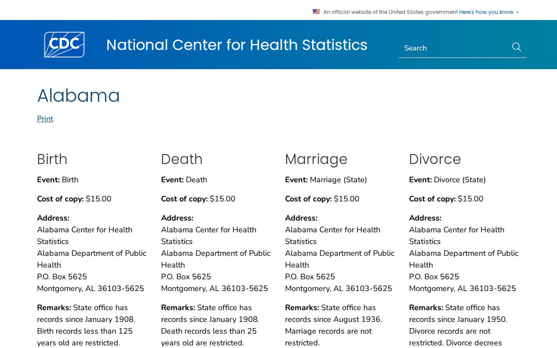Click the Remarks label in Death column
The height and width of the screenshot is (348, 557).
pos(178,308)
